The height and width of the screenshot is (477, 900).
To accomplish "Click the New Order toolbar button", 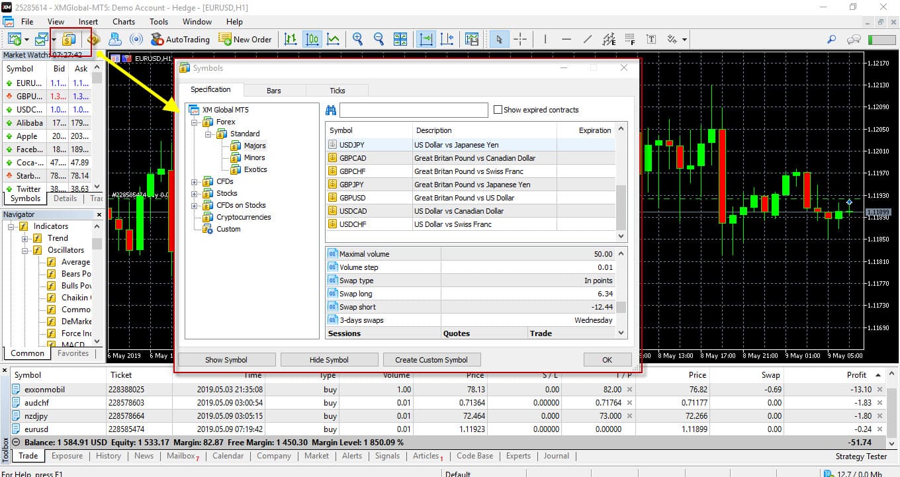I will click(244, 39).
